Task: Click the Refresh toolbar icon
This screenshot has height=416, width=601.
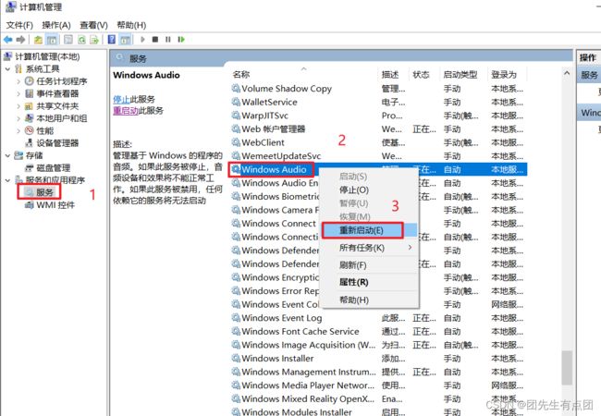Action: (81, 39)
